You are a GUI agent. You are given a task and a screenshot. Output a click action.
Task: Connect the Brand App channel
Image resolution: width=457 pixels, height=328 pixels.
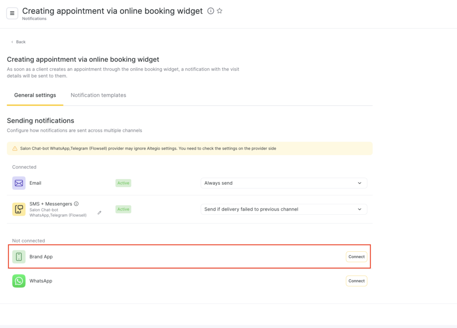[356, 257]
